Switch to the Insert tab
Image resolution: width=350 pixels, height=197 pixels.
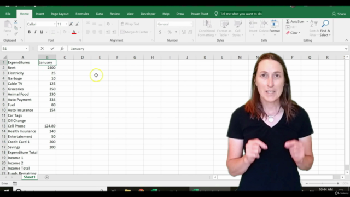(x=40, y=14)
